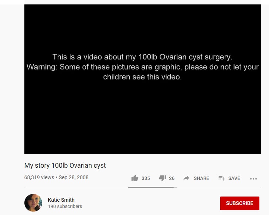Open the Katie Smith channel name link

pyautogui.click(x=61, y=200)
